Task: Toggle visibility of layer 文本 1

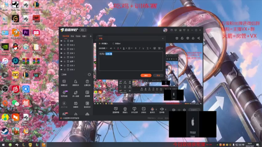Action: (61, 49)
